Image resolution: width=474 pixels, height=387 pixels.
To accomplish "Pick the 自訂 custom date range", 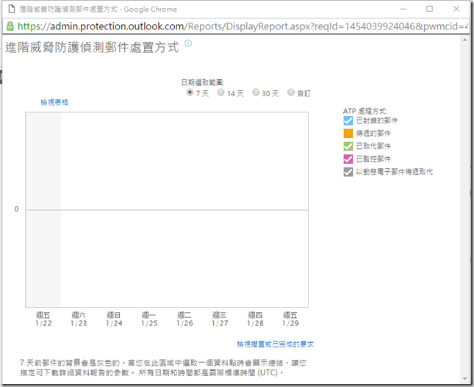I will (291, 93).
